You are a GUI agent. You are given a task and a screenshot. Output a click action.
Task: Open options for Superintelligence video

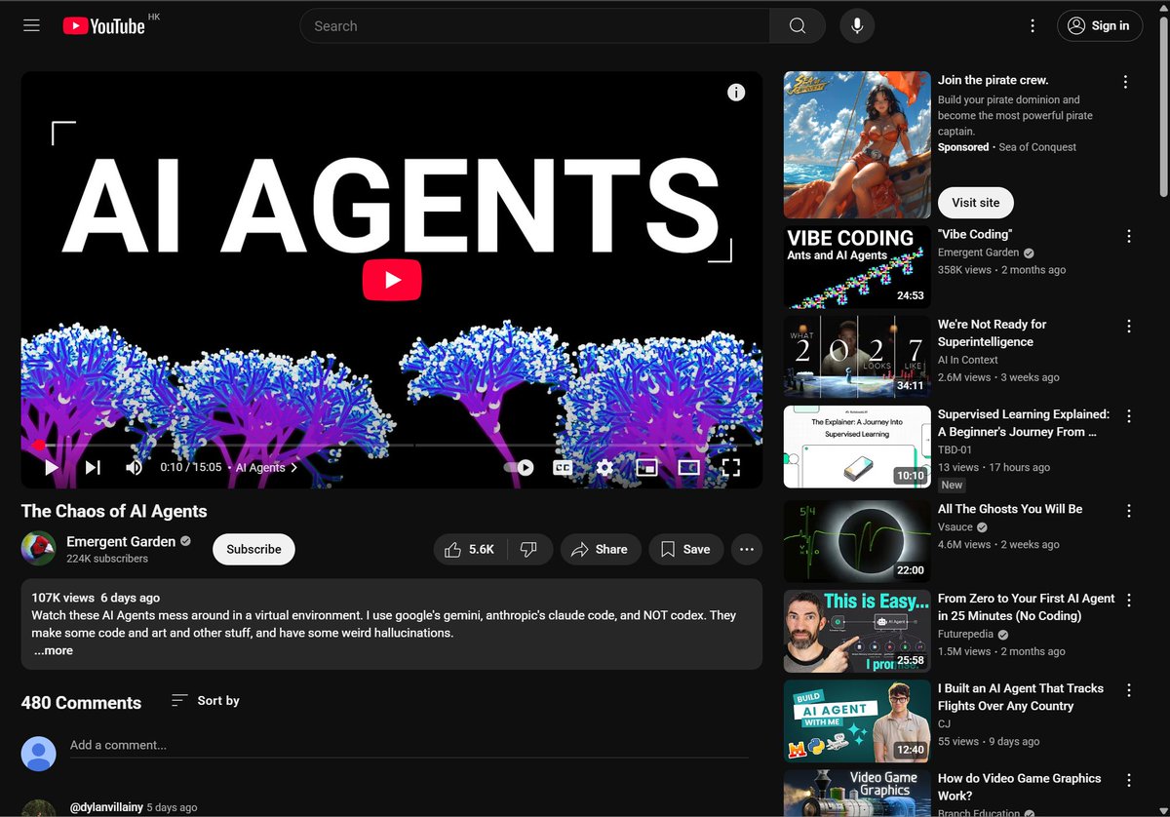(1128, 326)
